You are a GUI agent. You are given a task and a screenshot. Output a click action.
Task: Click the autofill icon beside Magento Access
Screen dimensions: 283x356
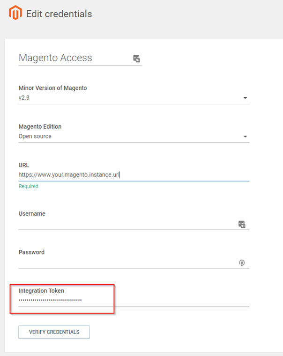[137, 58]
